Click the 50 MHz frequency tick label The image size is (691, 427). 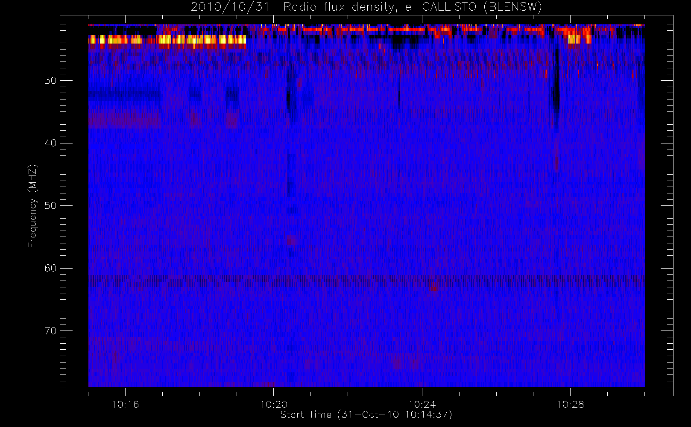(x=50, y=206)
